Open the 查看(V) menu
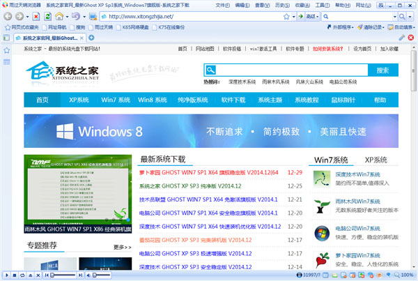418x281 pixels. [263, 5]
